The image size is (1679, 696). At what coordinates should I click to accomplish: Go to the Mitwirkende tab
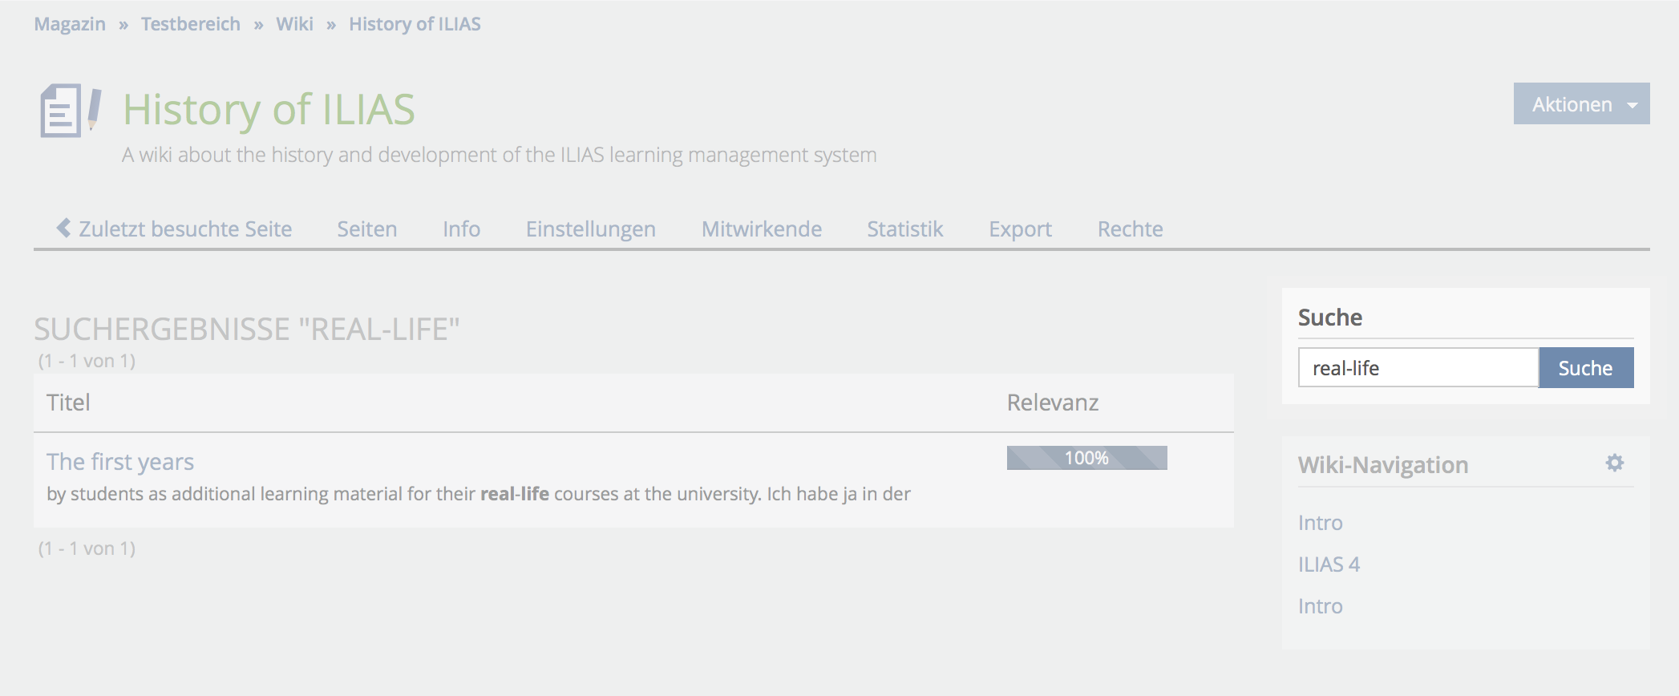click(x=761, y=229)
